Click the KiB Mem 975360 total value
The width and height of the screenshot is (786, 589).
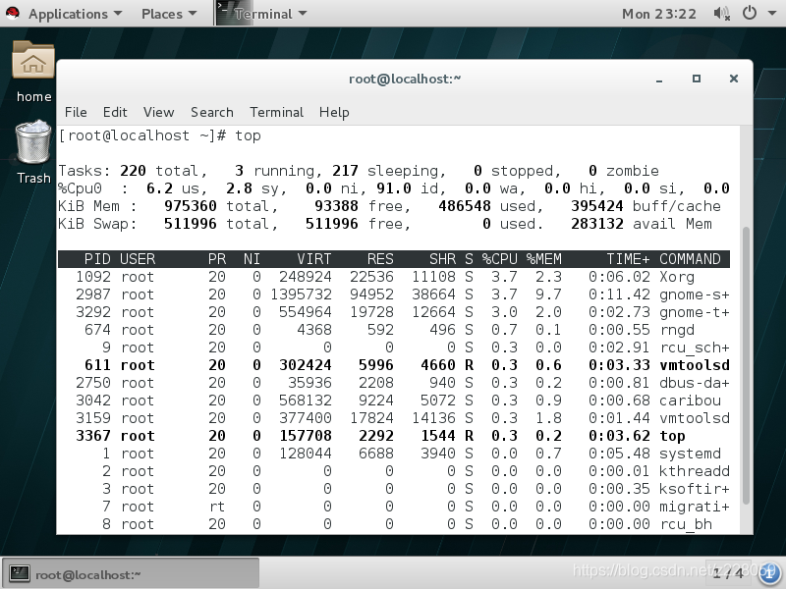coord(191,206)
